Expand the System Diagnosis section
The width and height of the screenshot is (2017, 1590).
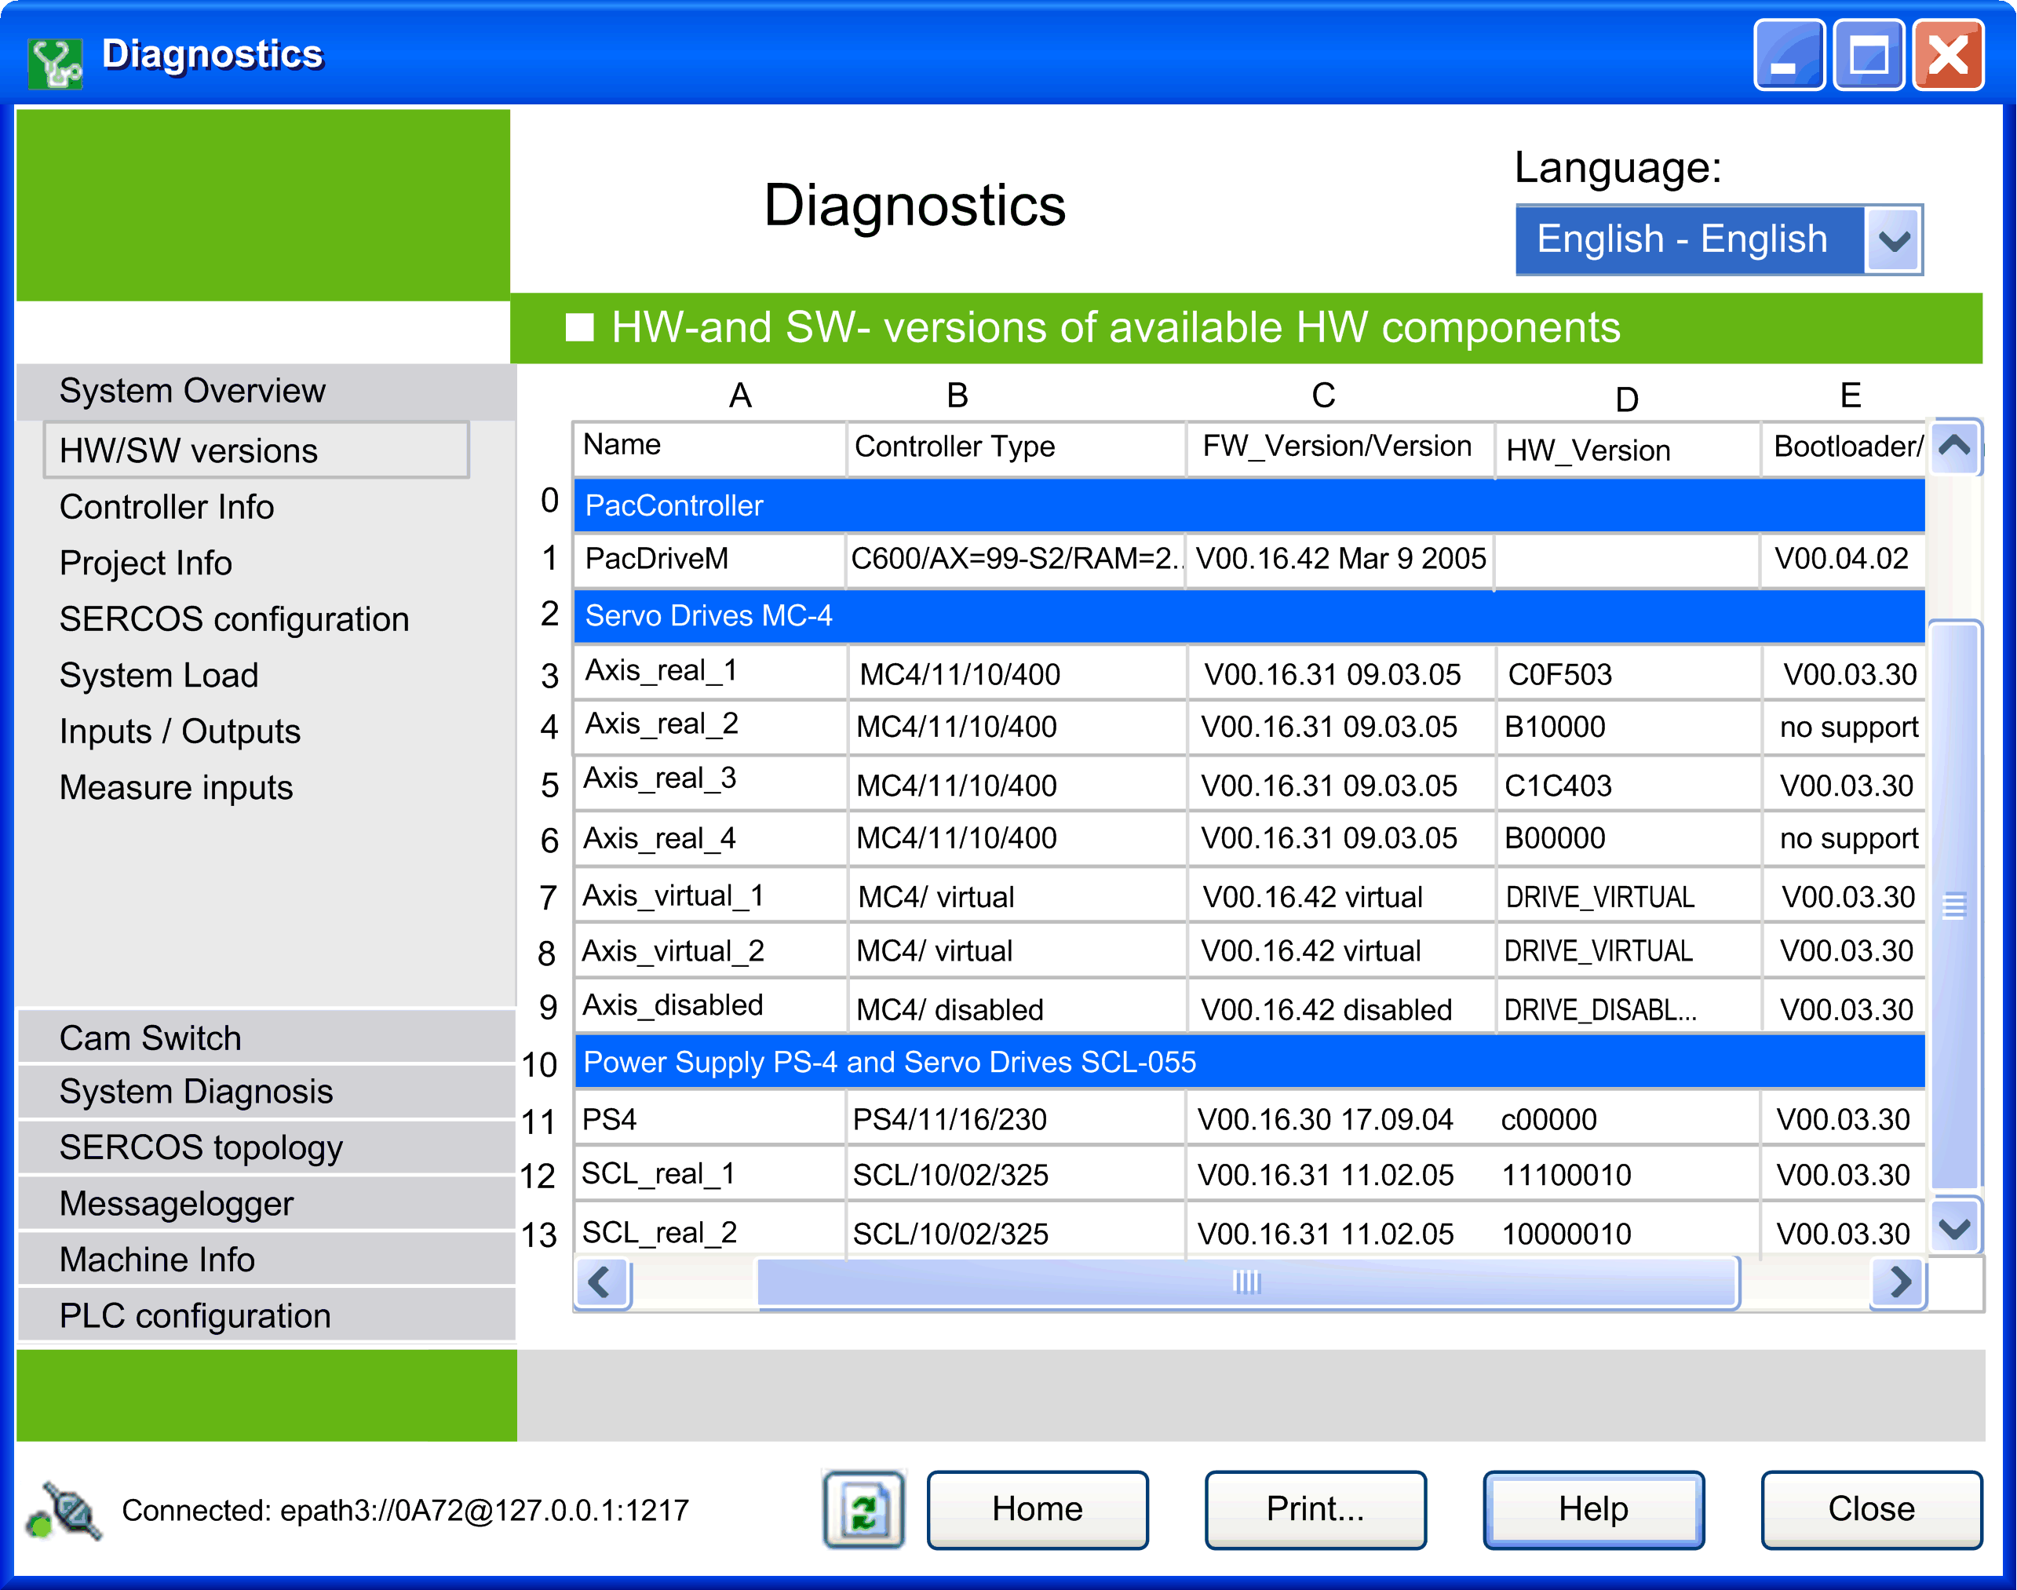266,1091
